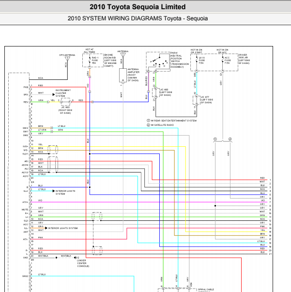Click the "GPS ANTENNA" label
Viewport: 291px width, 292px height.
tap(67, 55)
